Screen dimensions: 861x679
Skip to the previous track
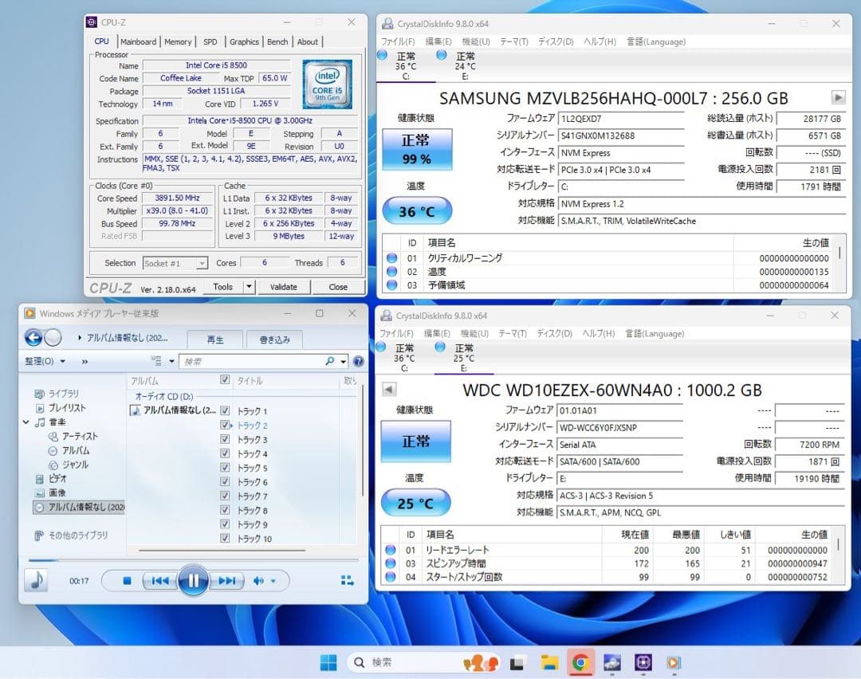pos(159,581)
